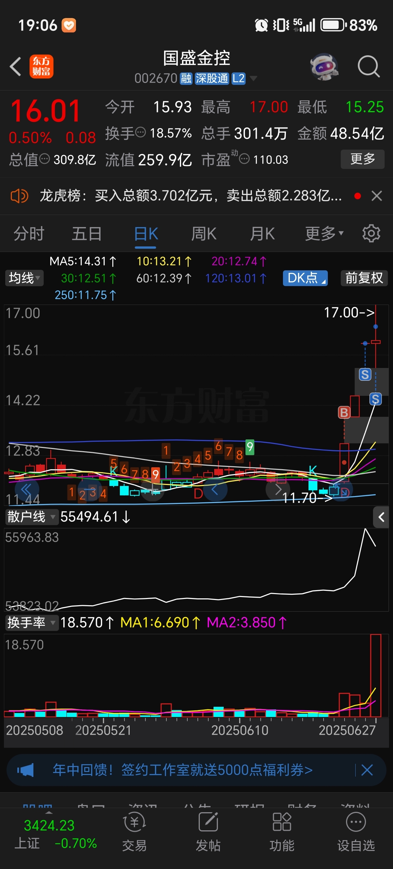Open info icon beside 市盈

244,159
